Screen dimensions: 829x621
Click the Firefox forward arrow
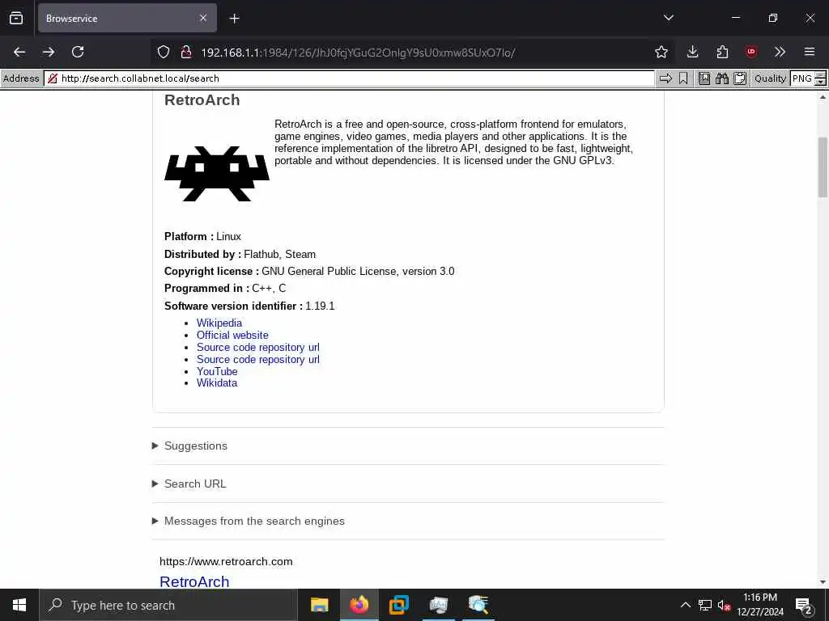click(49, 52)
